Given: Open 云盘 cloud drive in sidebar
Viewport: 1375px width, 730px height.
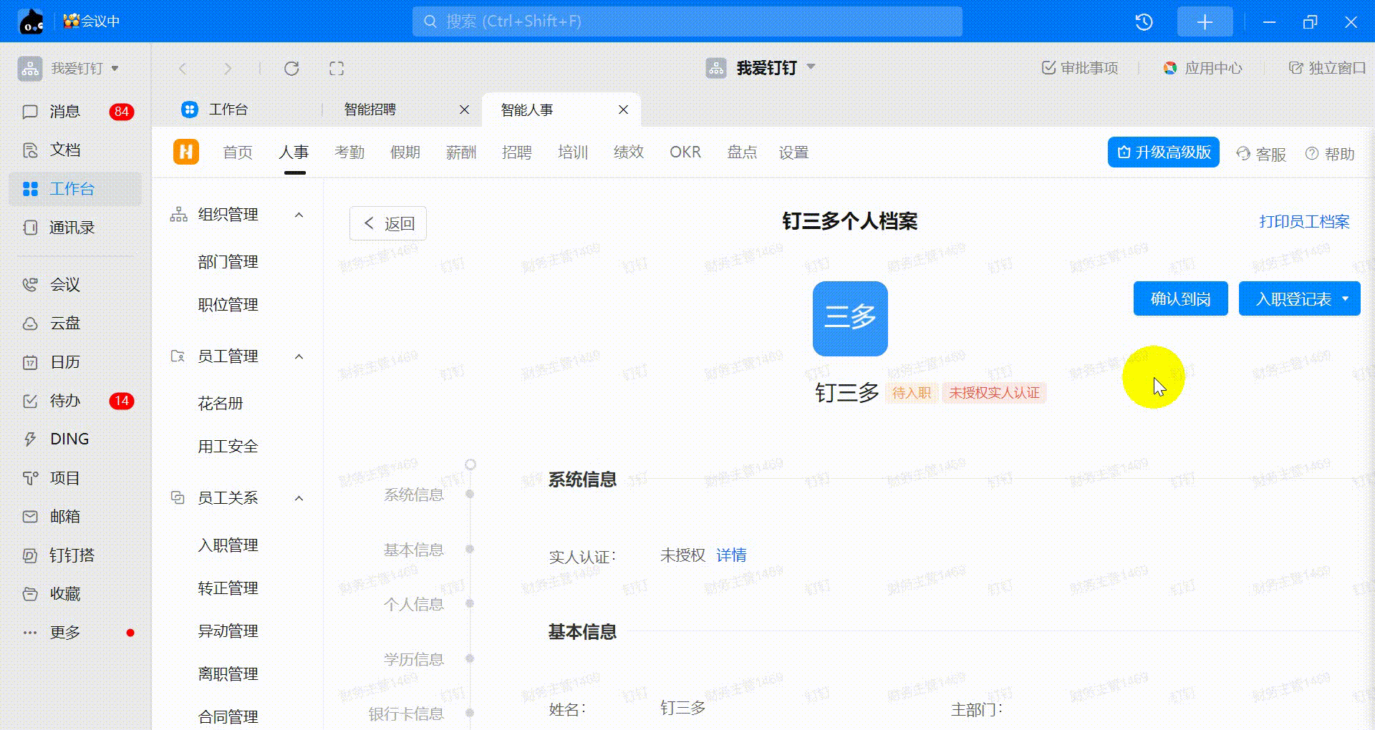Looking at the screenshot, I should [64, 323].
